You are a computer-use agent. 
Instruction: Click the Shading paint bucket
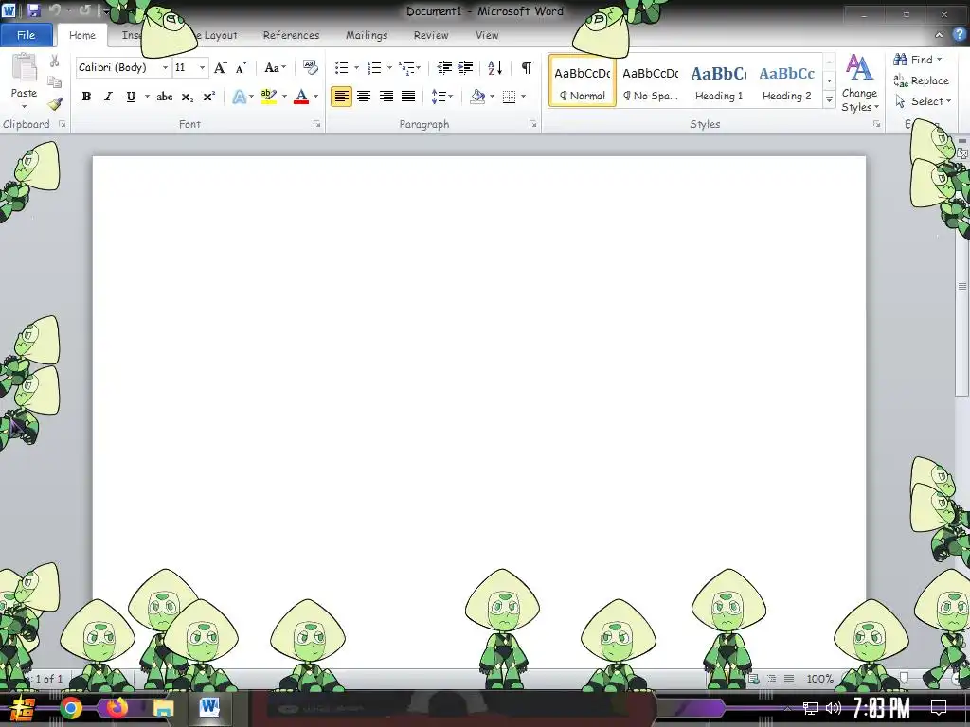coord(477,97)
